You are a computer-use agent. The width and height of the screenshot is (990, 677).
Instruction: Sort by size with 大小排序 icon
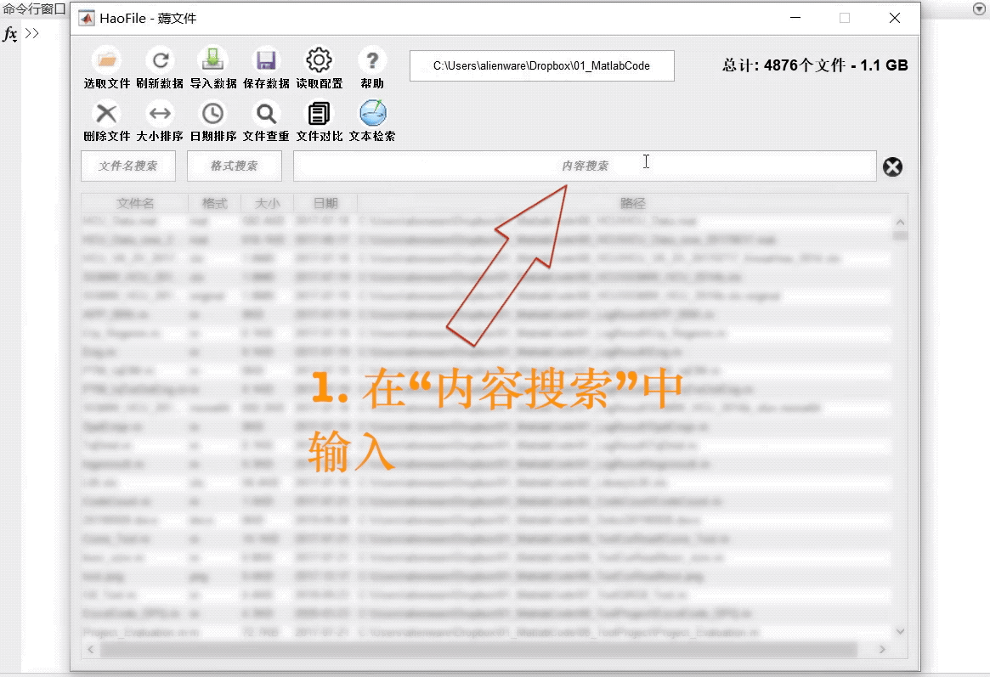pos(160,114)
